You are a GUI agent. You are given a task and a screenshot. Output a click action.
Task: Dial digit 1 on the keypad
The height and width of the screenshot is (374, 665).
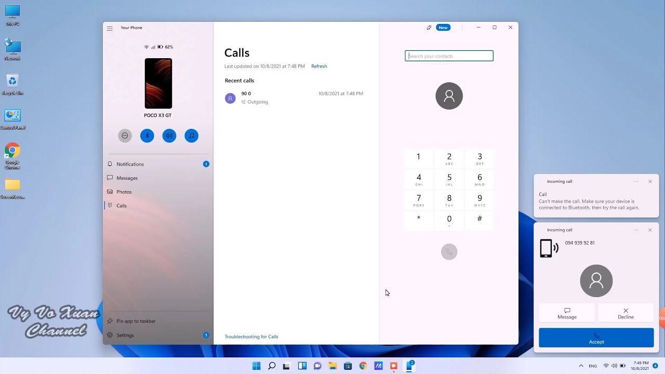coord(418,158)
